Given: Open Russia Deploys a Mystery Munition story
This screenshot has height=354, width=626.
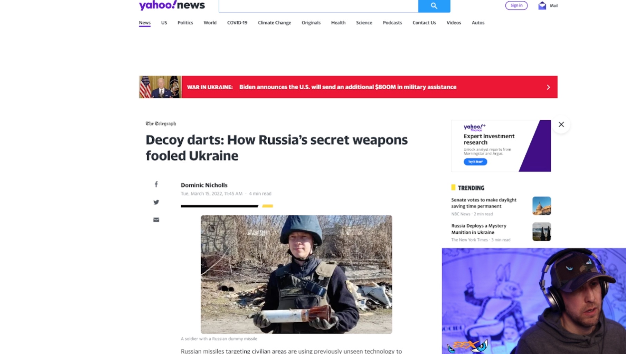Looking at the screenshot, I should click(479, 229).
